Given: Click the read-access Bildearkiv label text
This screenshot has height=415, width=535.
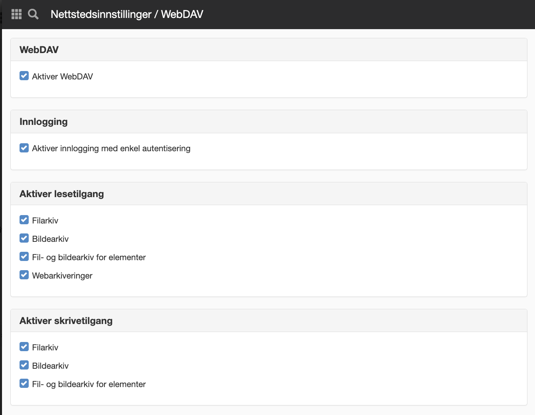Looking at the screenshot, I should (50, 239).
